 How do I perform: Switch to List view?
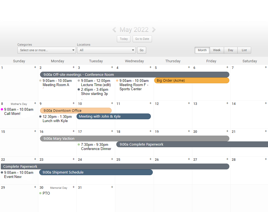(x=244, y=50)
